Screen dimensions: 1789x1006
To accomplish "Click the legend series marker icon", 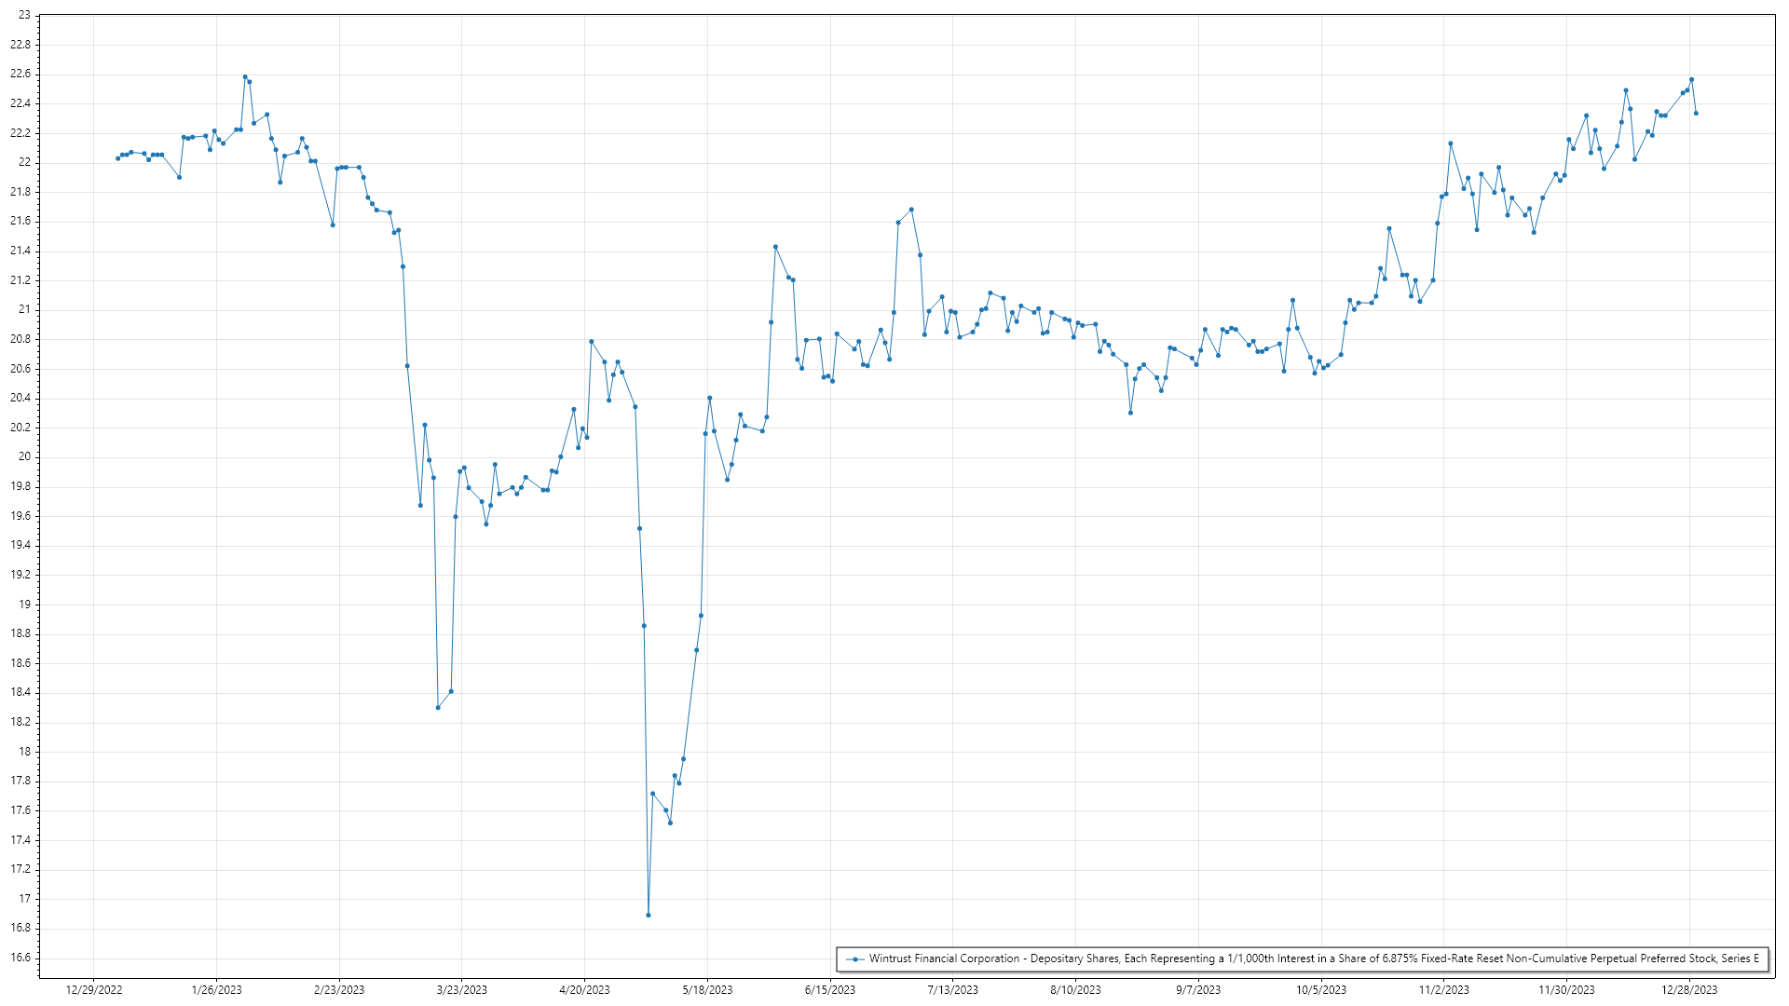I will click(x=854, y=958).
